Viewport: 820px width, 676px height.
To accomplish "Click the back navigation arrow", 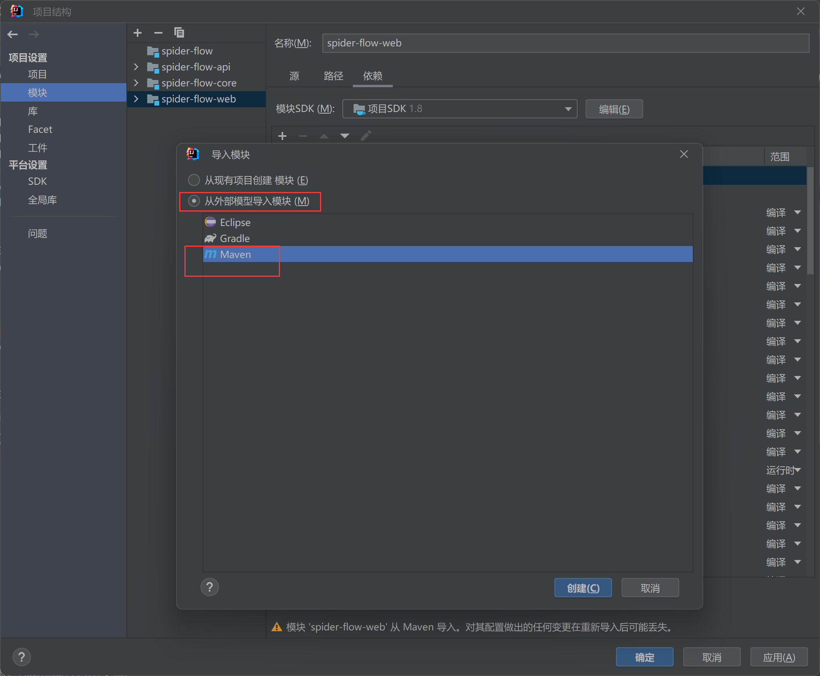I will [13, 34].
